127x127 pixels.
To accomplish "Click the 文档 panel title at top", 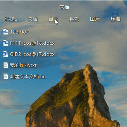I will click(x=64, y=7).
